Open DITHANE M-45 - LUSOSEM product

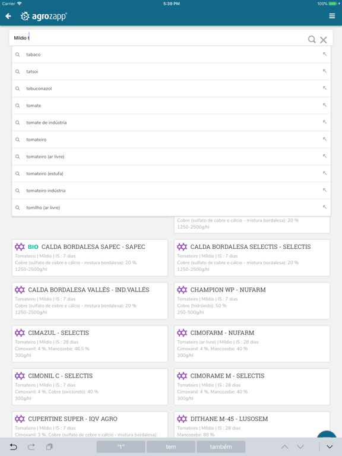252,425
